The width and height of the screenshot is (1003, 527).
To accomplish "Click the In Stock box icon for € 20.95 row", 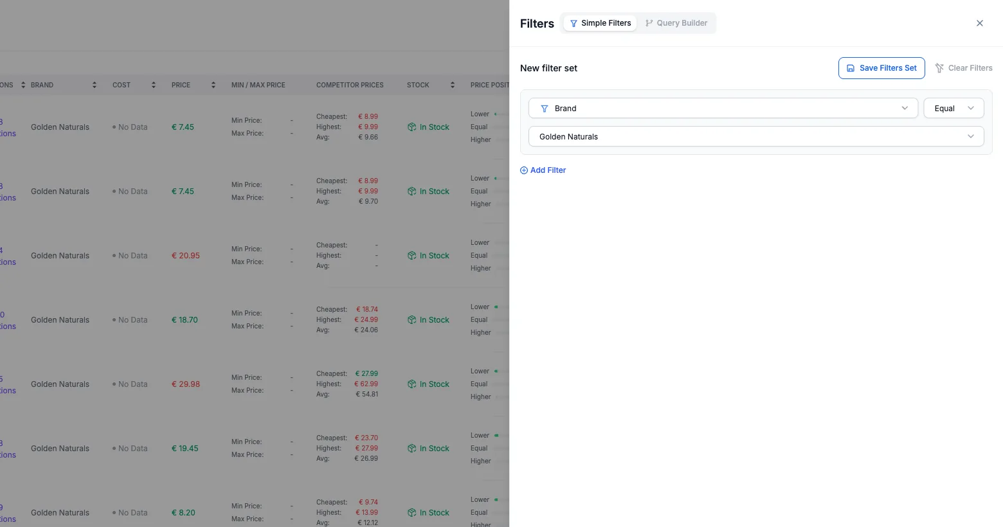I will coord(412,256).
